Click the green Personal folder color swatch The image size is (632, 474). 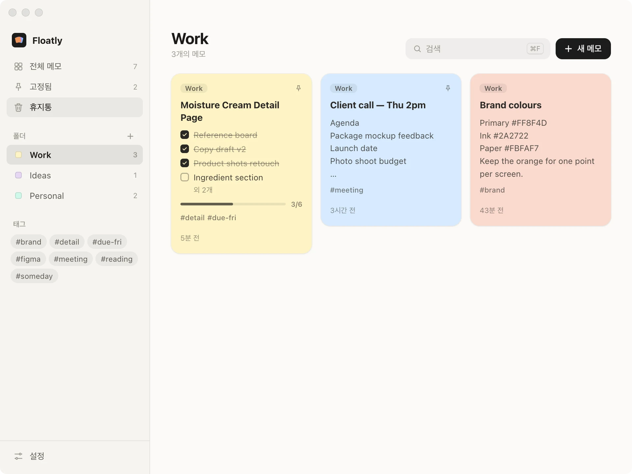click(18, 196)
